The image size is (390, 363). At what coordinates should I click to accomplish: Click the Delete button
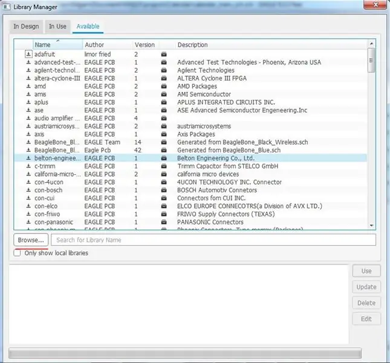point(366,302)
